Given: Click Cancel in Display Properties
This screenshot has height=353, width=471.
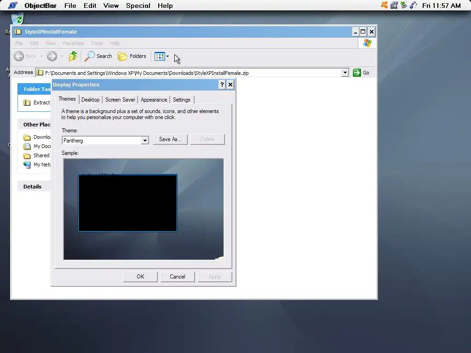Looking at the screenshot, I should tap(178, 277).
